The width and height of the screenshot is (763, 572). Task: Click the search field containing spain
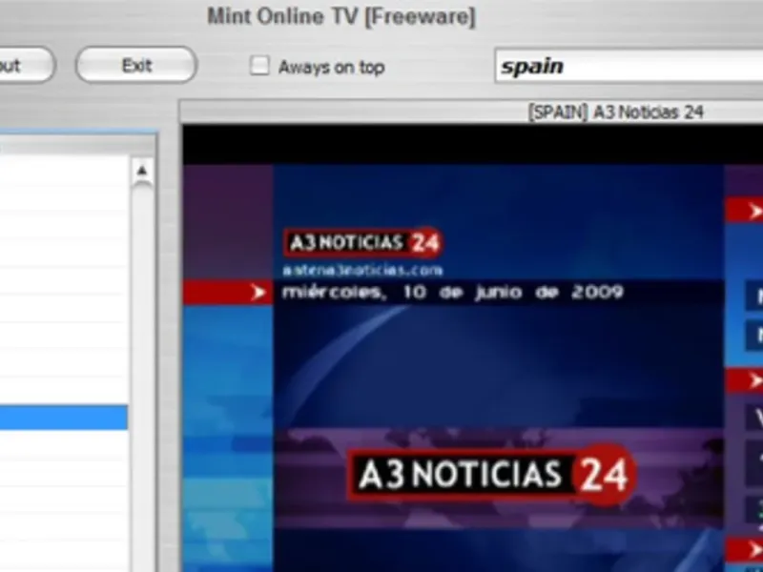point(629,66)
